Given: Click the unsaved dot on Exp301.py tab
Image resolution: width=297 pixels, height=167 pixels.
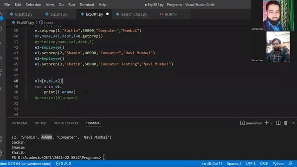Looking at the screenshot, I should (x=107, y=14).
